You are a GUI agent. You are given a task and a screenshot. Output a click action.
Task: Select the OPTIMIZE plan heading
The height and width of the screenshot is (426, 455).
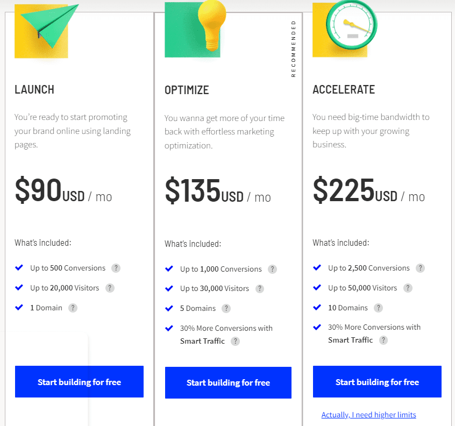187,90
